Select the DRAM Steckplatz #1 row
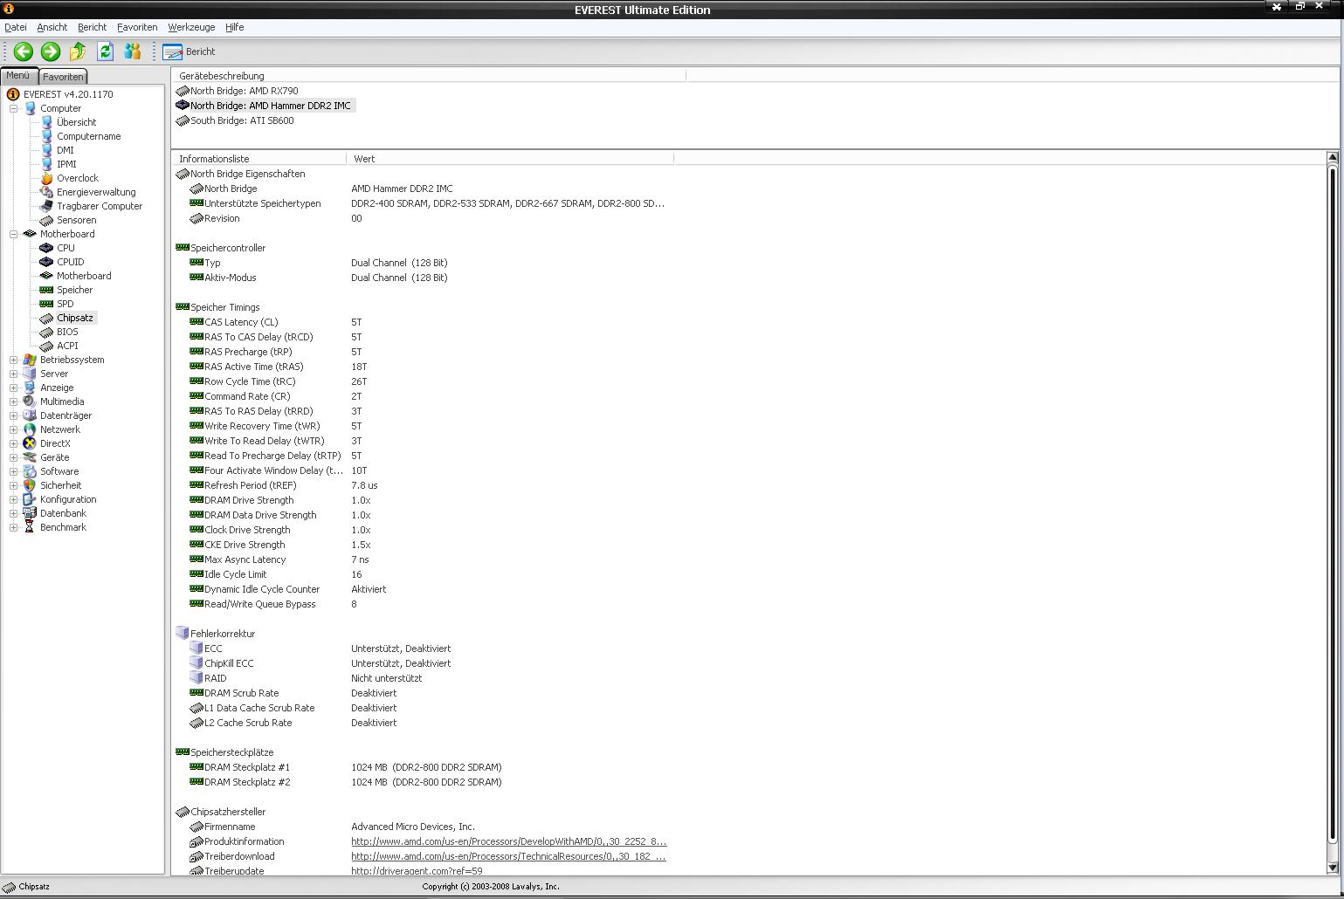Viewport: 1344px width, 899px height. 424,767
